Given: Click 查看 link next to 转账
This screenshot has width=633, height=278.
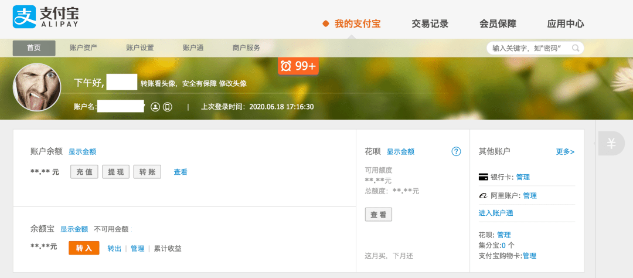Looking at the screenshot, I should [x=181, y=172].
